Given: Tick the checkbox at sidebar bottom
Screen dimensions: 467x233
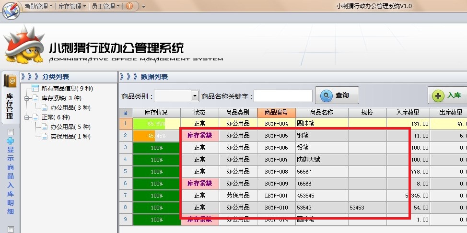Looking at the screenshot, I should pyautogui.click(x=11, y=229).
